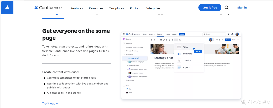Collapse the APPS section chevron
273x108 pixels.
coord(124,85)
